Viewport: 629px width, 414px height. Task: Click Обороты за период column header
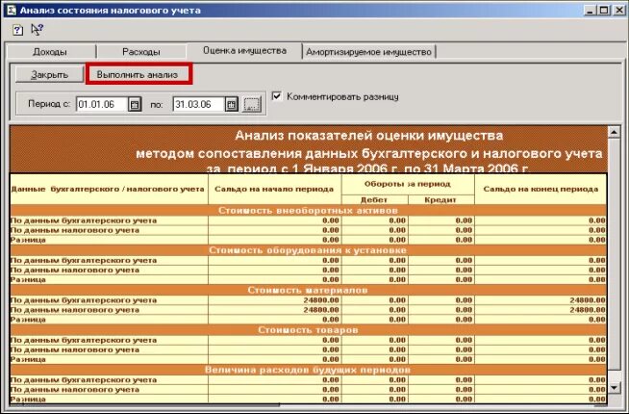408,184
